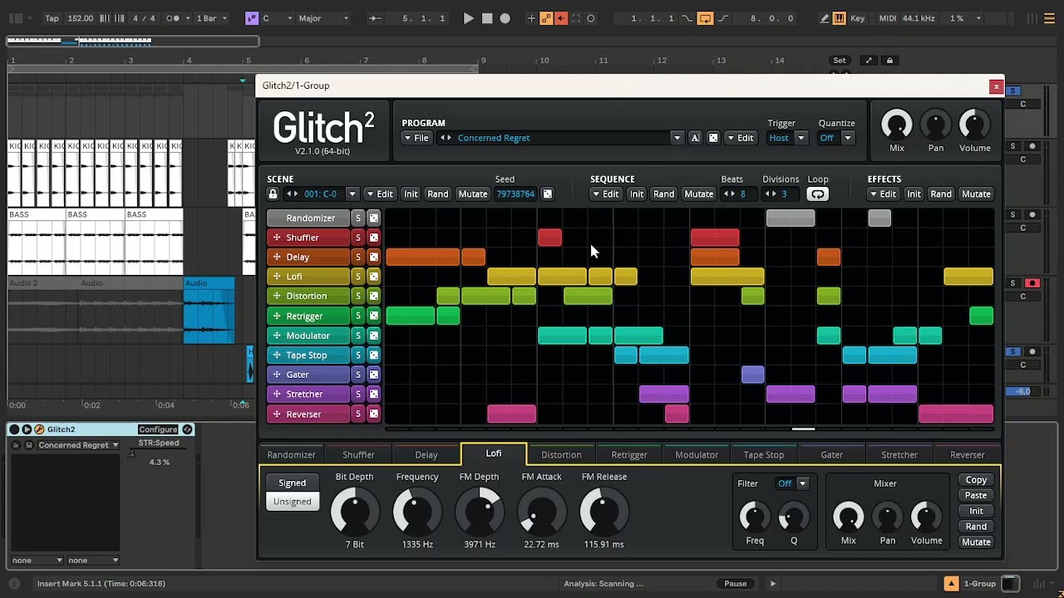Open the Trigger Host dropdown
The width and height of the screenshot is (1064, 598).
[787, 138]
